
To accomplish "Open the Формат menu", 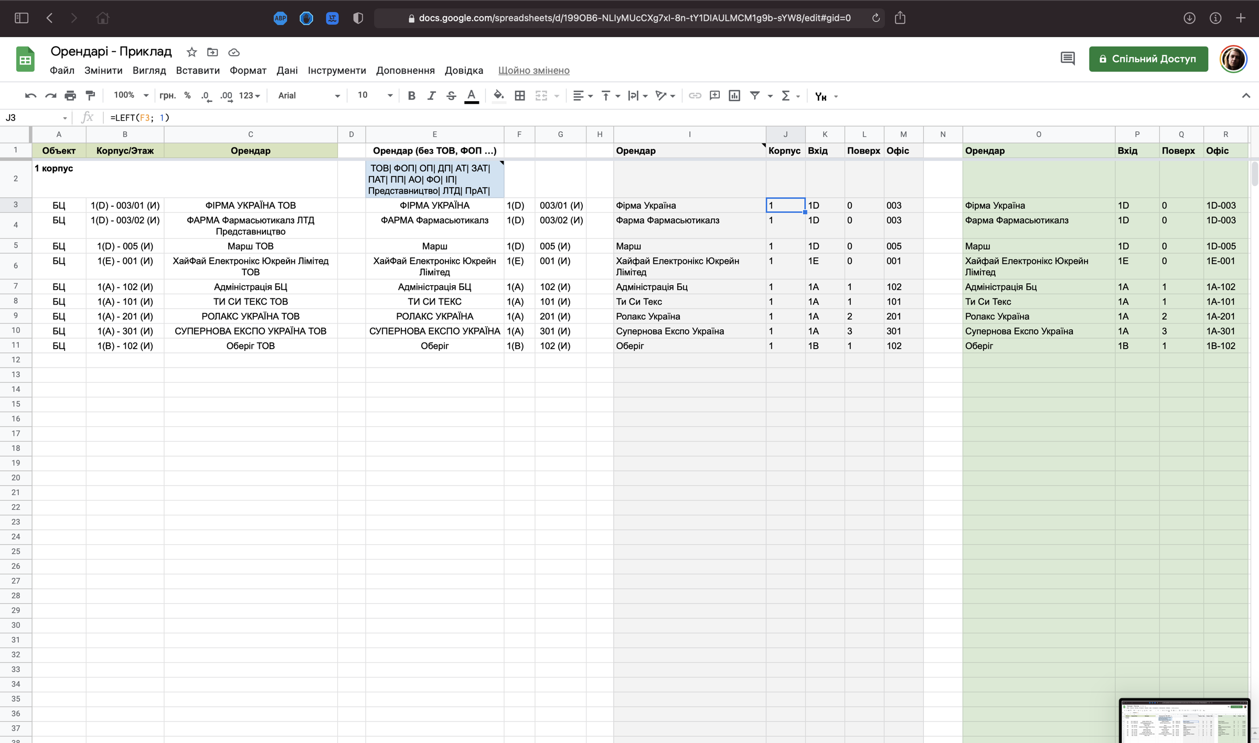I will [248, 70].
